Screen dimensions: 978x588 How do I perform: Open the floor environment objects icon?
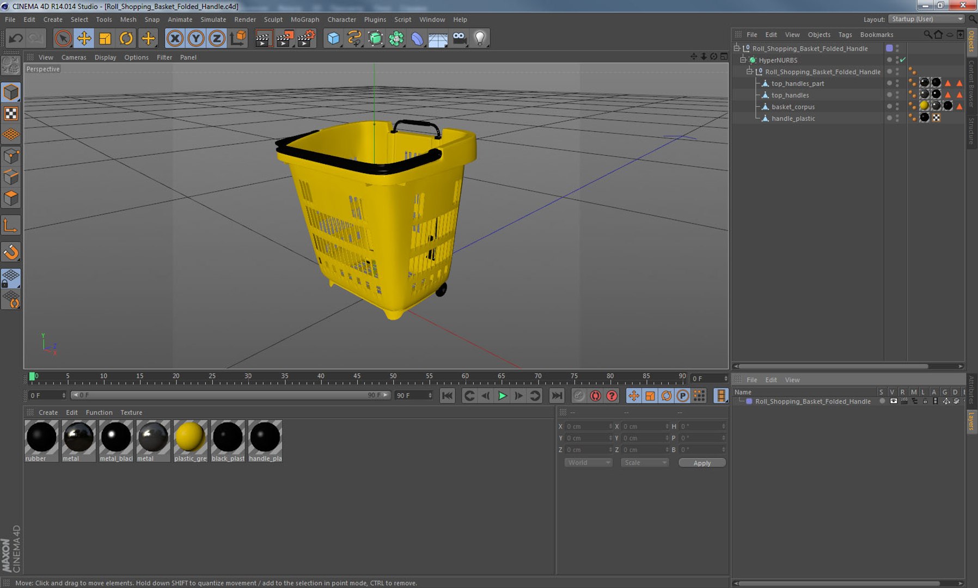click(x=438, y=38)
